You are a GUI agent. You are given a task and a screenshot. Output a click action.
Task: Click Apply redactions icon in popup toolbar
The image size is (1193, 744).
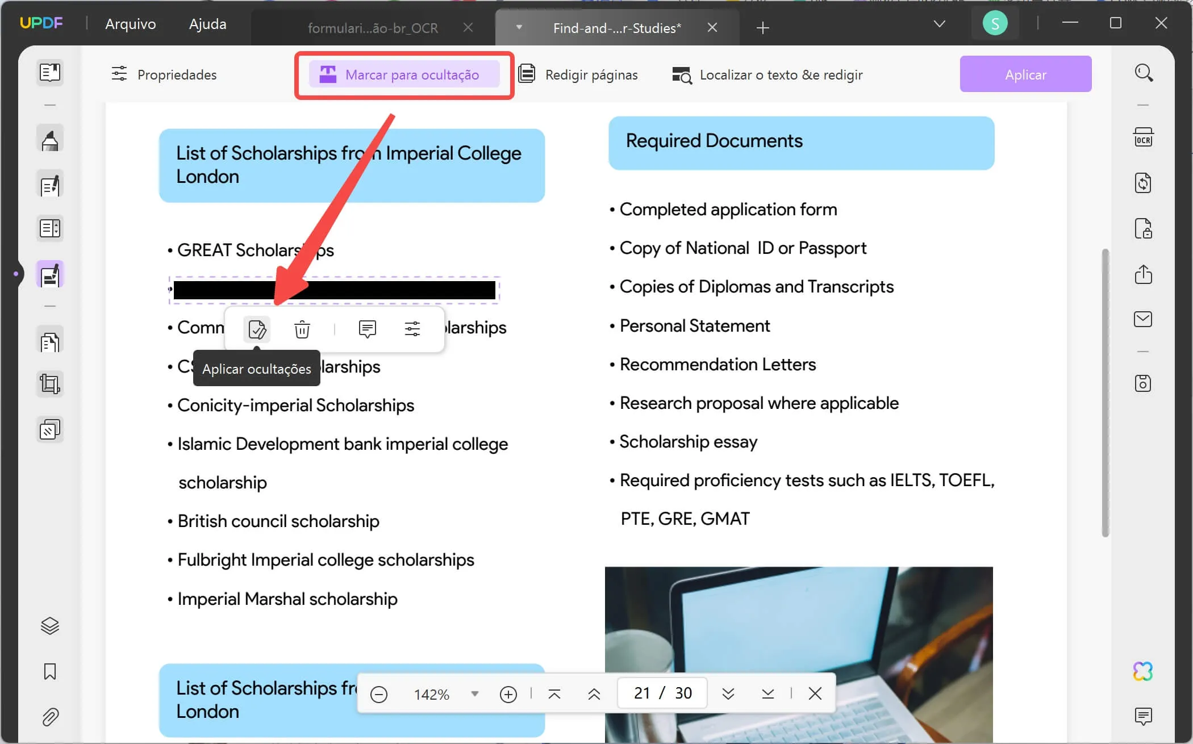(257, 329)
